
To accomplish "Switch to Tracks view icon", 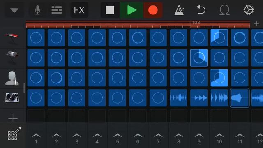I will pos(57,10).
